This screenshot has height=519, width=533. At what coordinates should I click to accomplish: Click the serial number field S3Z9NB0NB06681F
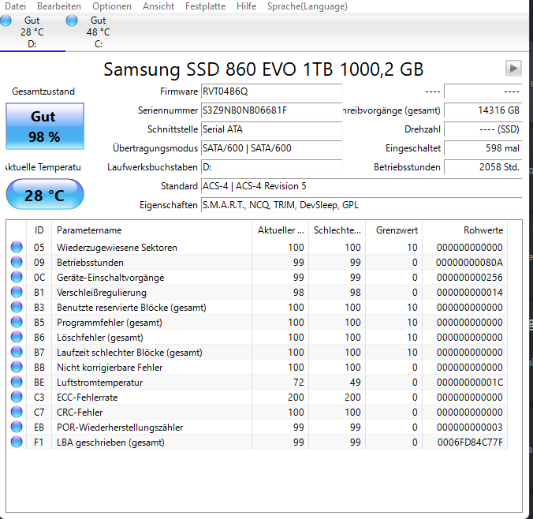coord(271,110)
